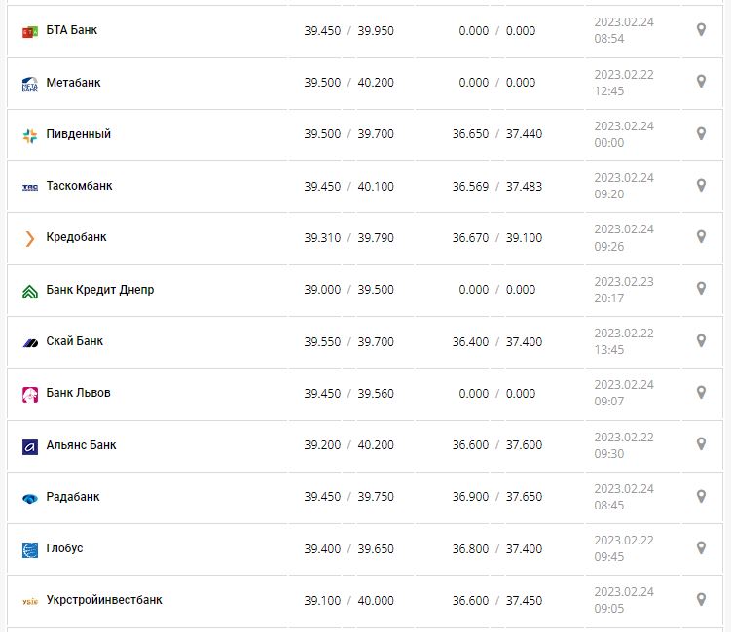
Task: Click the Банк Львов logo icon
Action: tap(29, 394)
